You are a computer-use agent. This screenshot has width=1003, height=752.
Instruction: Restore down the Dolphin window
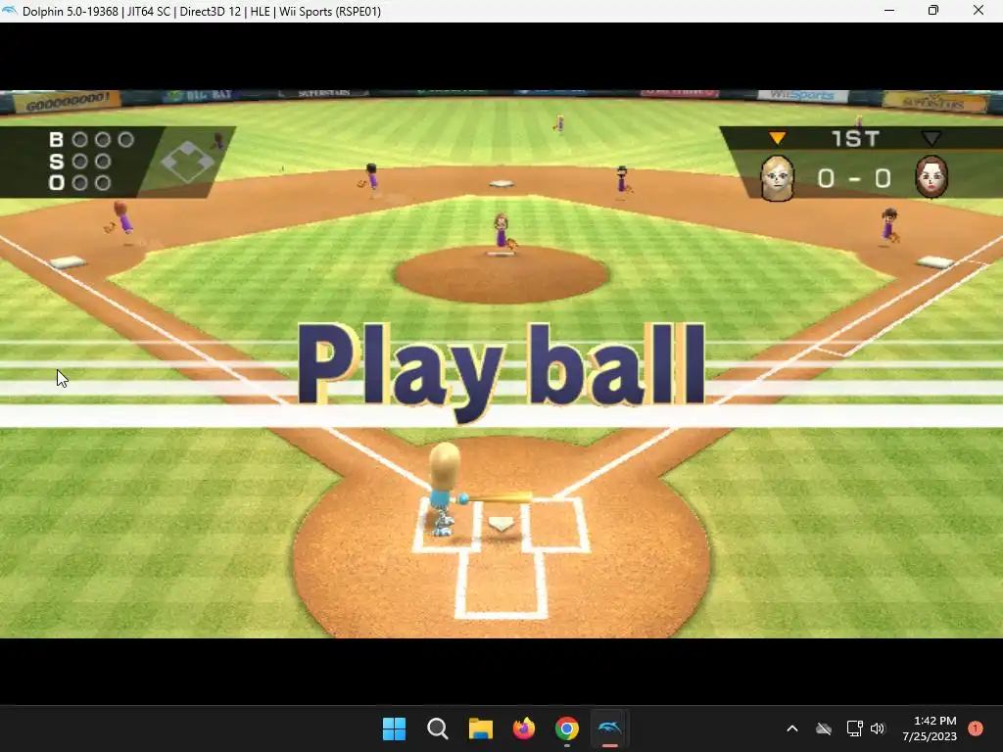(x=933, y=10)
